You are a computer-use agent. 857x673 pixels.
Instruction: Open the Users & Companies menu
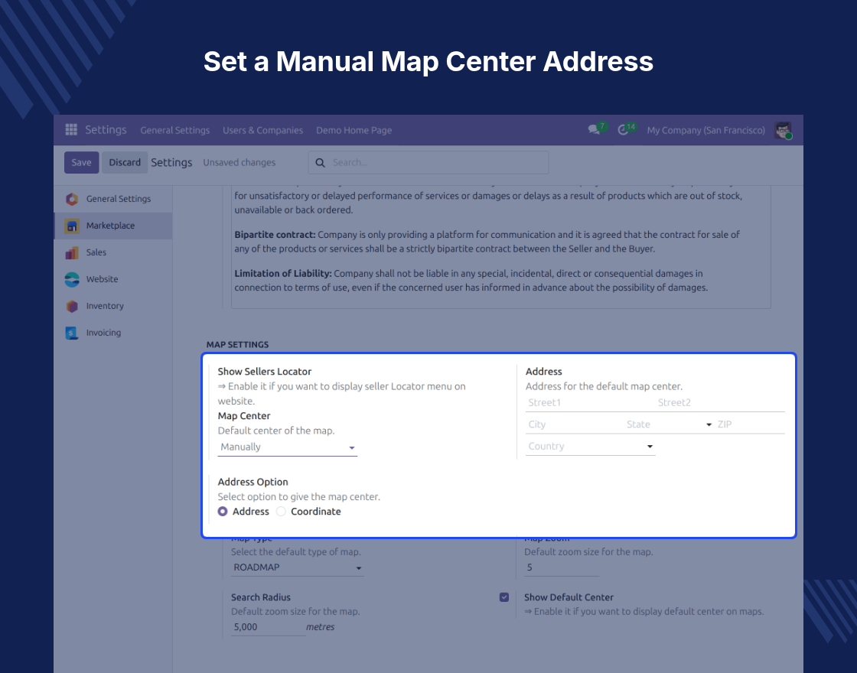click(x=263, y=130)
